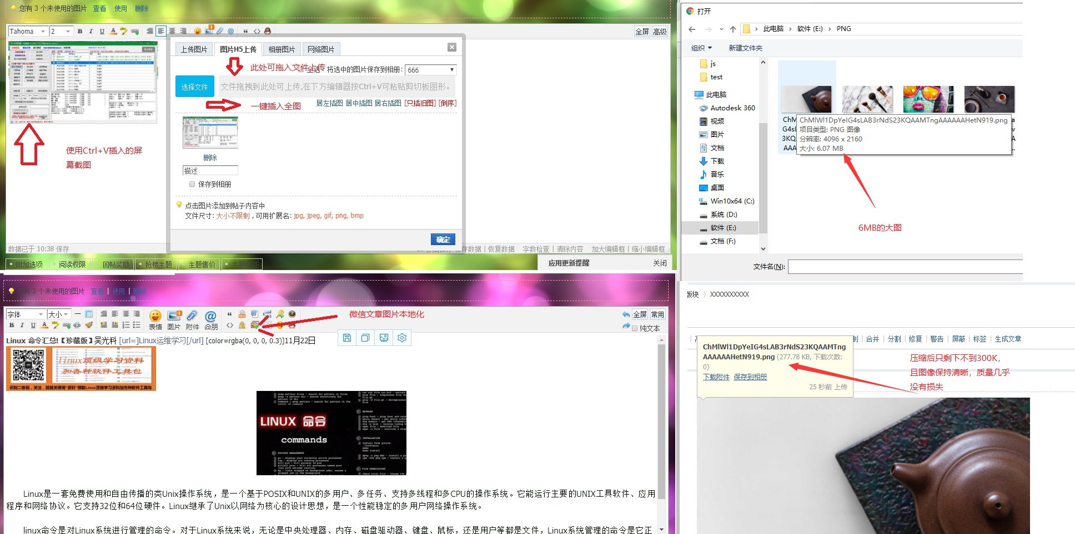Viewport: 1075px width, 534px height.
Task: Click the 文件名 input field
Action: (x=905, y=267)
